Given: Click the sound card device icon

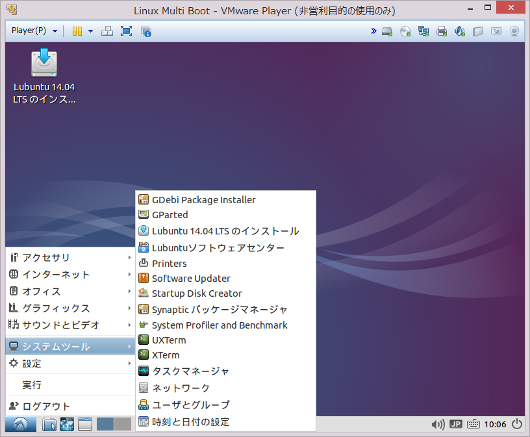Looking at the screenshot, I should [459, 31].
